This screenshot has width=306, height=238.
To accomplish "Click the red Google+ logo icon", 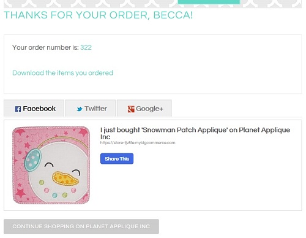I will [x=131, y=109].
